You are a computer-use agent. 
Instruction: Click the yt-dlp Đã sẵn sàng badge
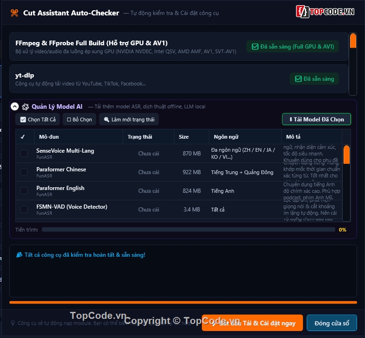[314, 79]
